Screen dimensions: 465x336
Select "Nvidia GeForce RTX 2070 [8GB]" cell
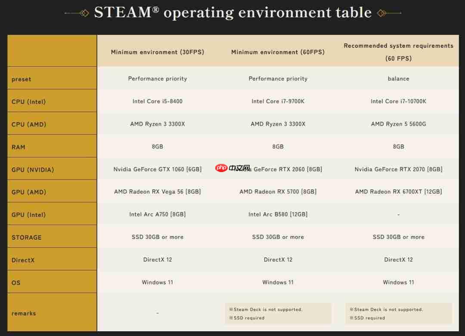pyautogui.click(x=399, y=169)
